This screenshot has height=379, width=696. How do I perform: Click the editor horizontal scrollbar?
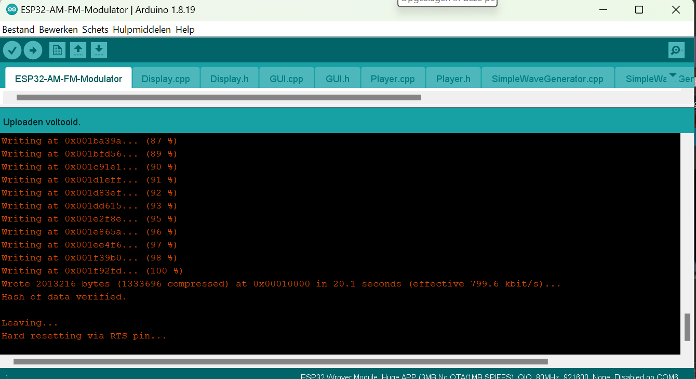click(x=219, y=97)
